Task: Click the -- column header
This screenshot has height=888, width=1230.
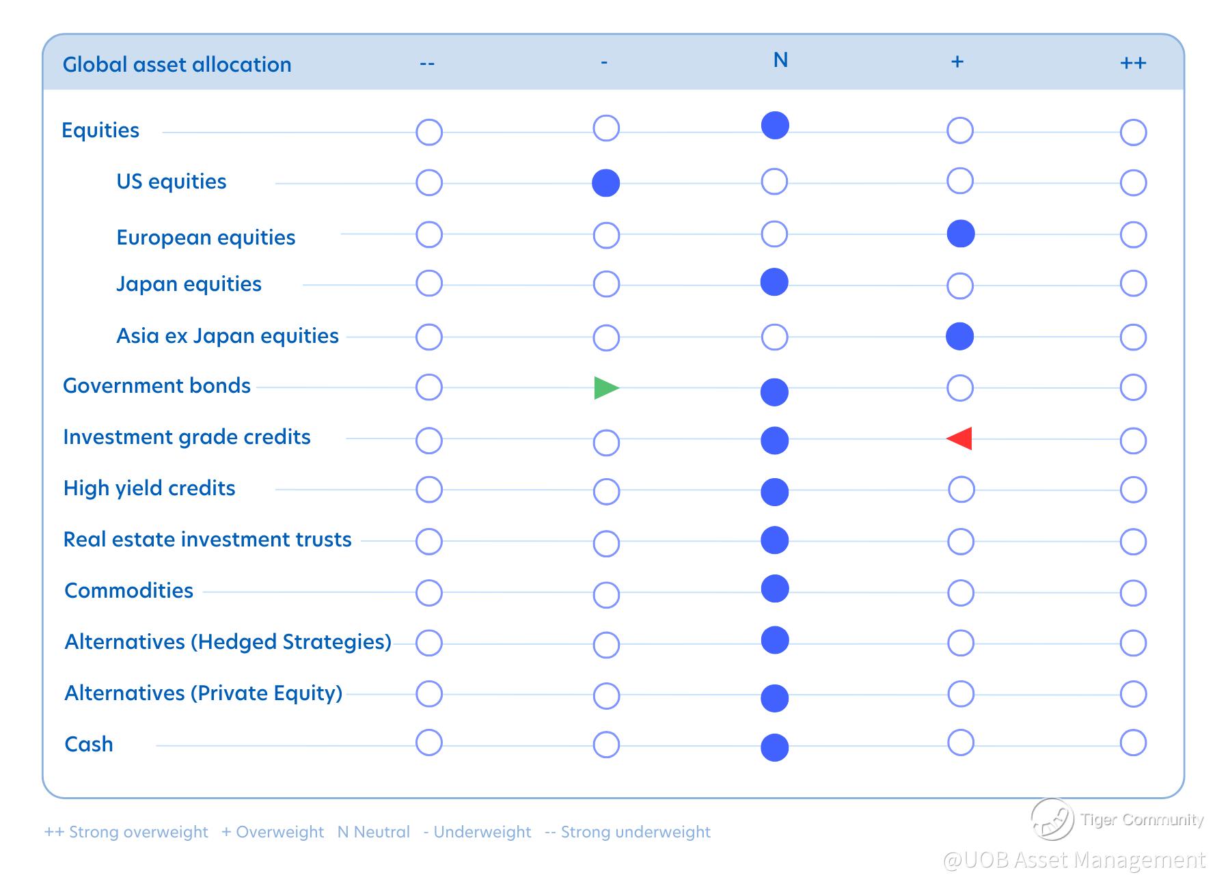Action: point(427,64)
